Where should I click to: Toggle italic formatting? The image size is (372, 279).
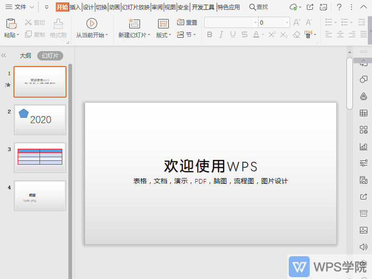[221, 34]
